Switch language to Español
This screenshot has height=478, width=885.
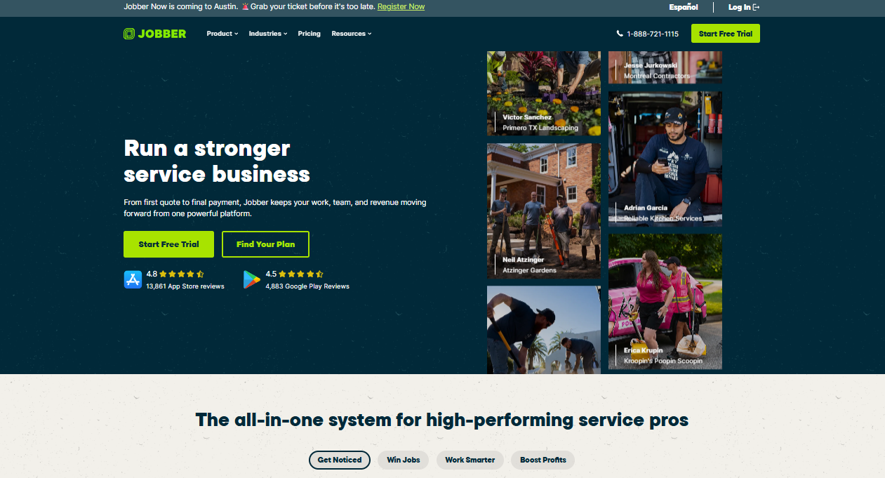pos(684,7)
